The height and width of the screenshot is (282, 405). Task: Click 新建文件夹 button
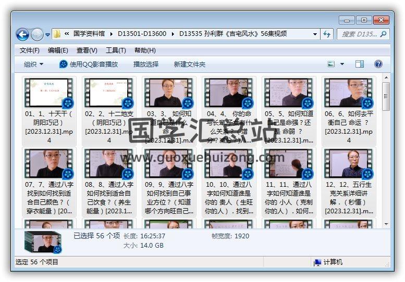tap(190, 64)
